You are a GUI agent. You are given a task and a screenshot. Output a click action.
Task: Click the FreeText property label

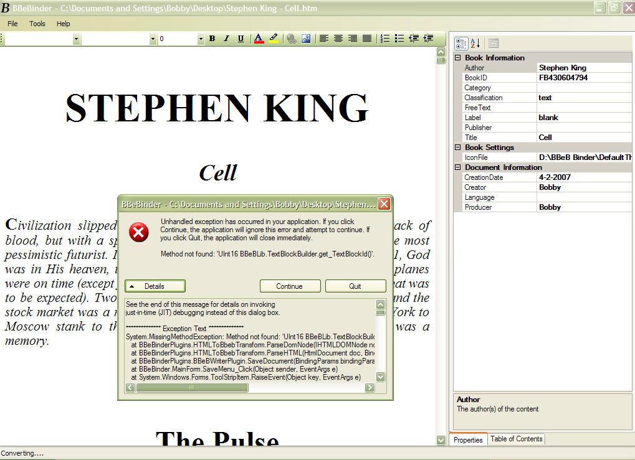478,108
